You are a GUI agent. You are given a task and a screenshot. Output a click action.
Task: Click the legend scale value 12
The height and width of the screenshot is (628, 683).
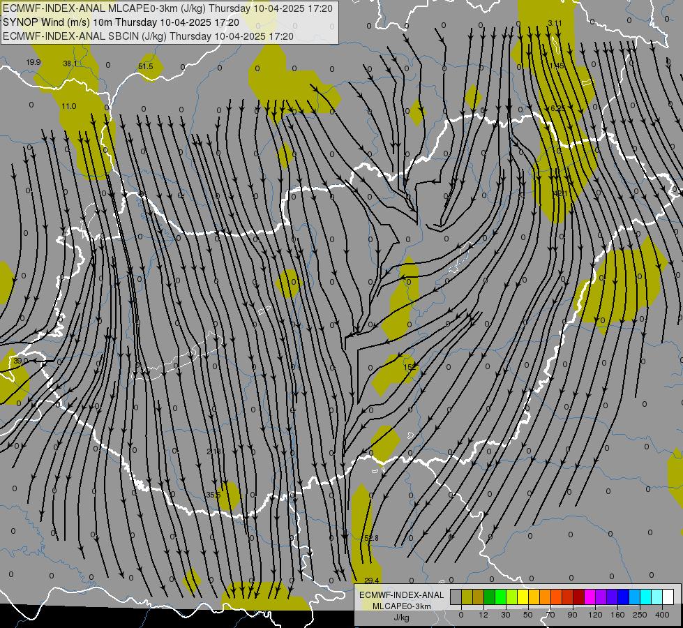coord(483,615)
